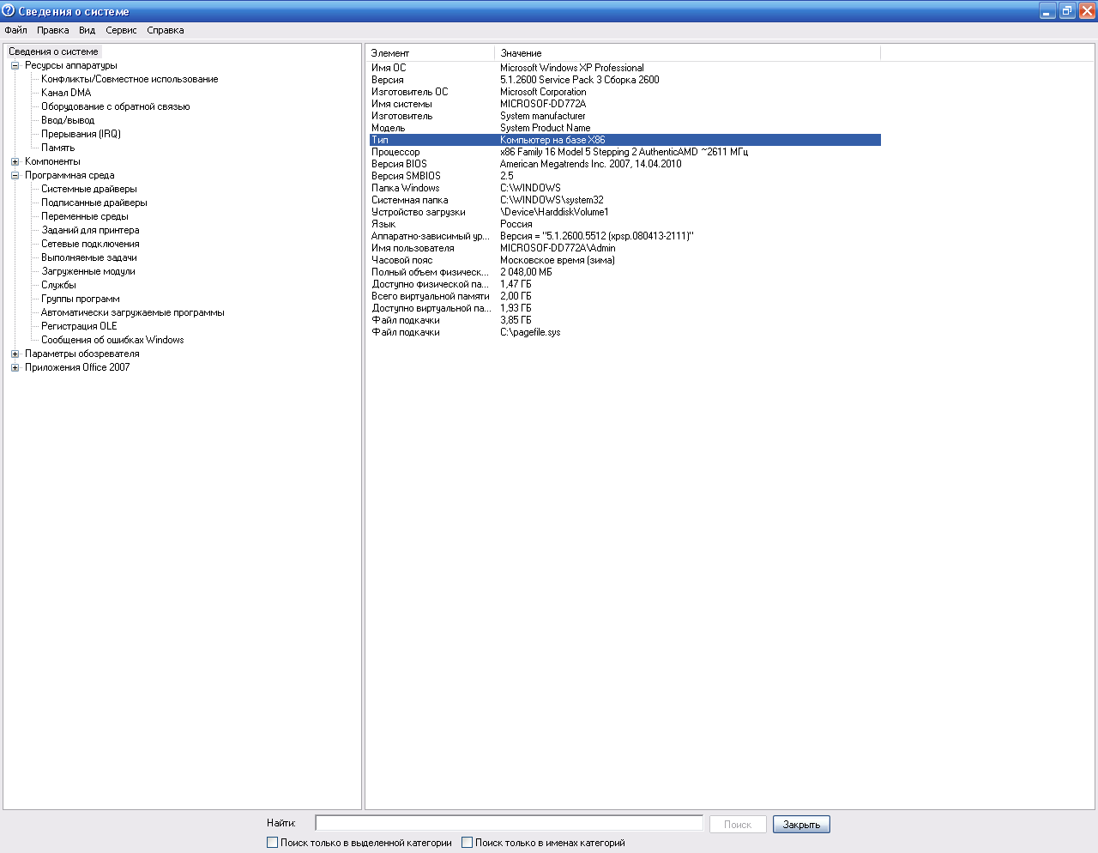
Task: Select the Всего виртуальной памяти row
Action: pyautogui.click(x=625, y=296)
